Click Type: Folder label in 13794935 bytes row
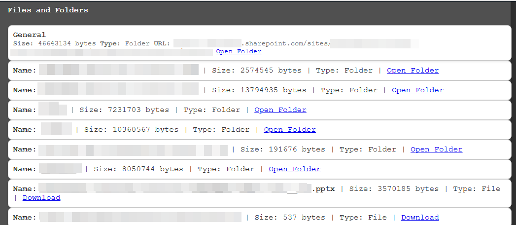The height and width of the screenshot is (225, 516). click(349, 90)
